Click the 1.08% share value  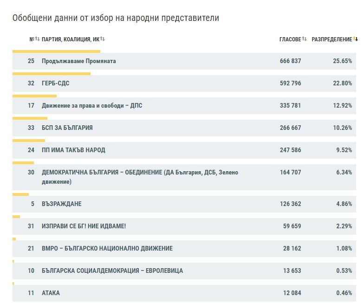pyautogui.click(x=344, y=249)
